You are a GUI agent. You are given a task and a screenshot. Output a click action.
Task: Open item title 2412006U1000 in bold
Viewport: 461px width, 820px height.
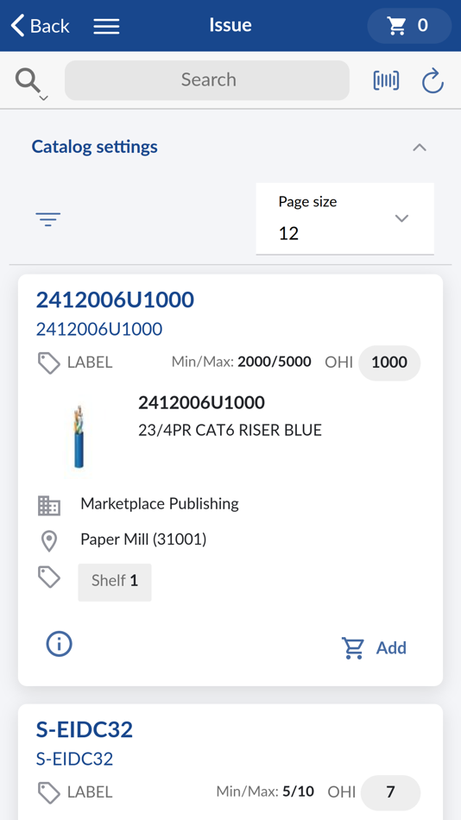115,300
